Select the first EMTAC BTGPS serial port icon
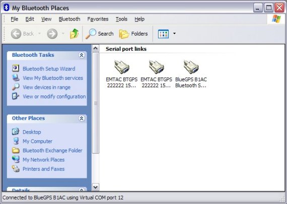 [122, 67]
